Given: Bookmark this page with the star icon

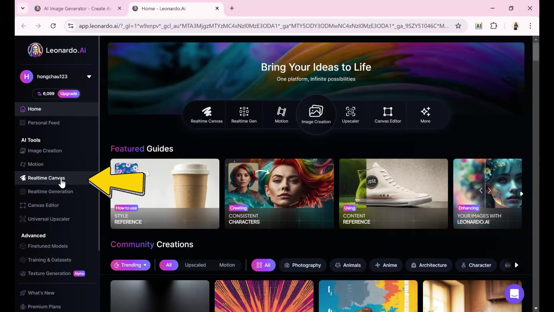Looking at the screenshot, I should pos(458,26).
